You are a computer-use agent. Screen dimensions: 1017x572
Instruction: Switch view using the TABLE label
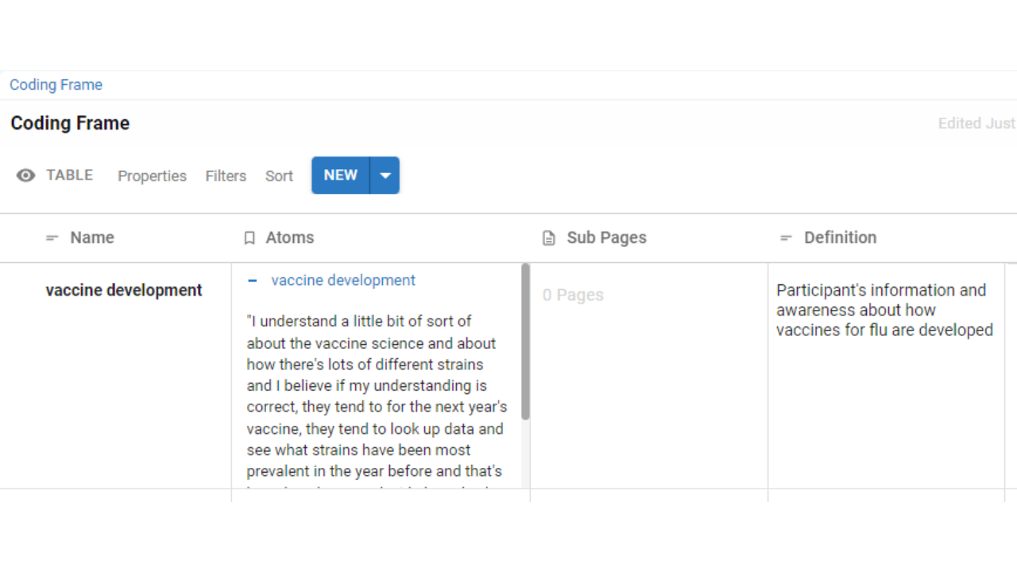[x=69, y=176]
